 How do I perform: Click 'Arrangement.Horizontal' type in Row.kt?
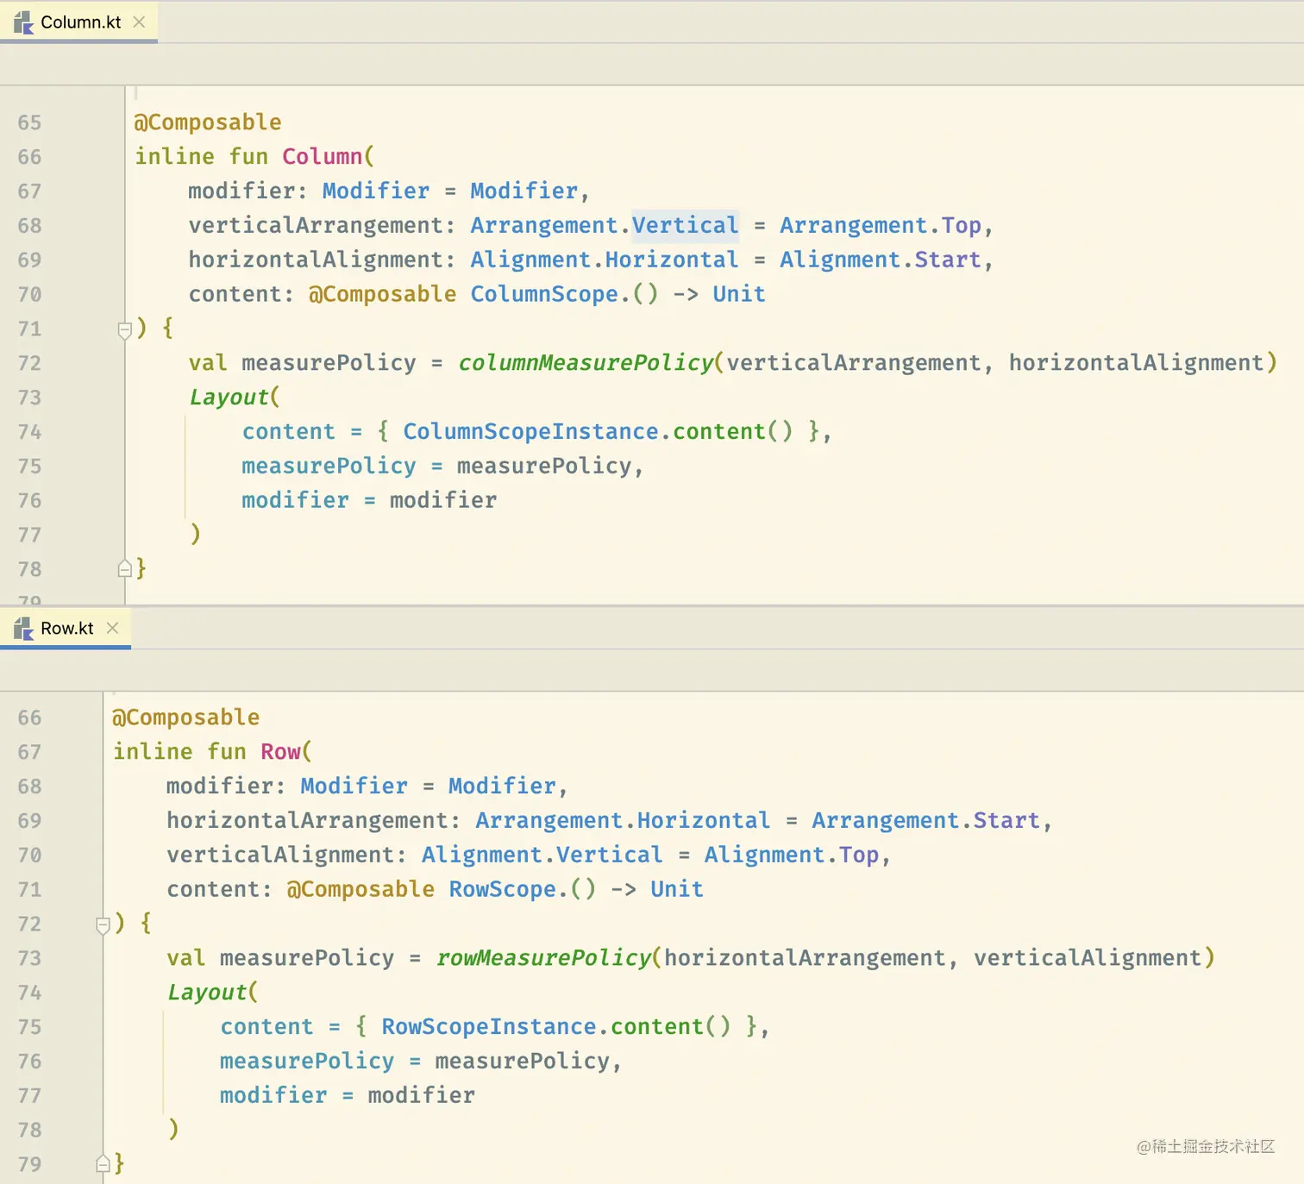(x=623, y=821)
